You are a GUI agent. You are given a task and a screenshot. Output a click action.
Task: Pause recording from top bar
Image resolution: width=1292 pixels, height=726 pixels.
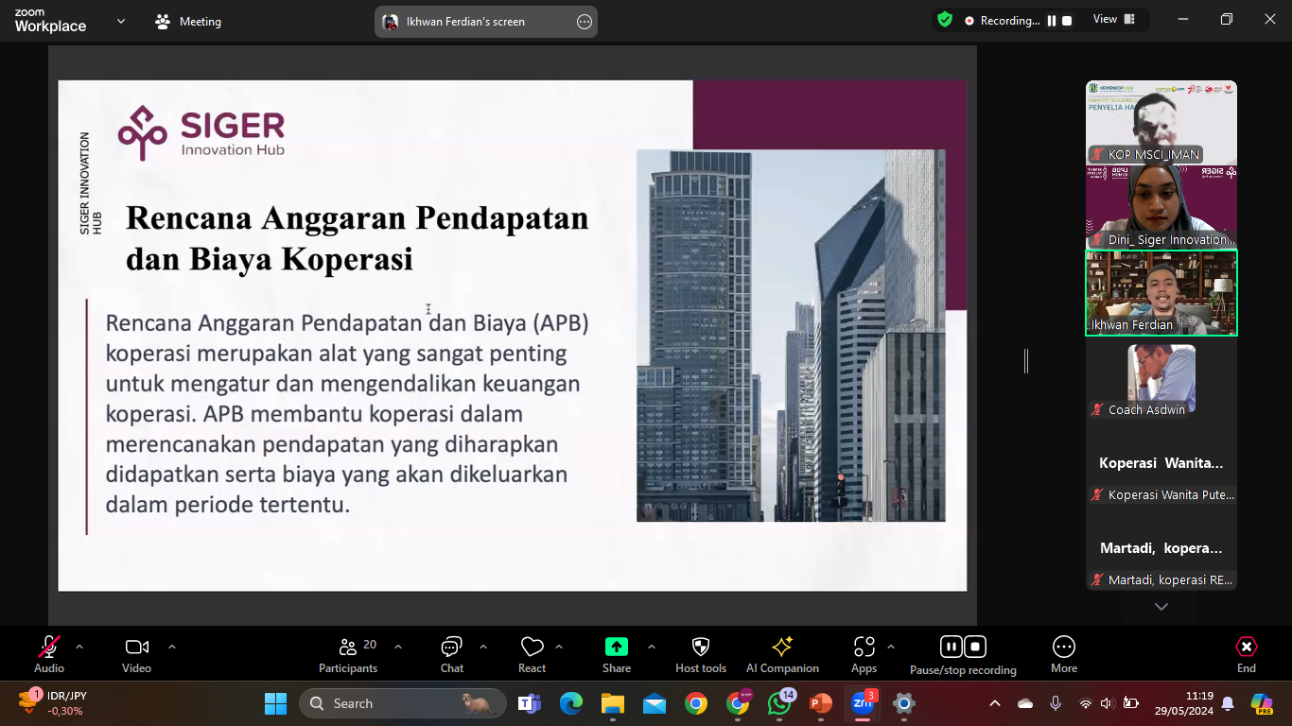pos(1051,20)
